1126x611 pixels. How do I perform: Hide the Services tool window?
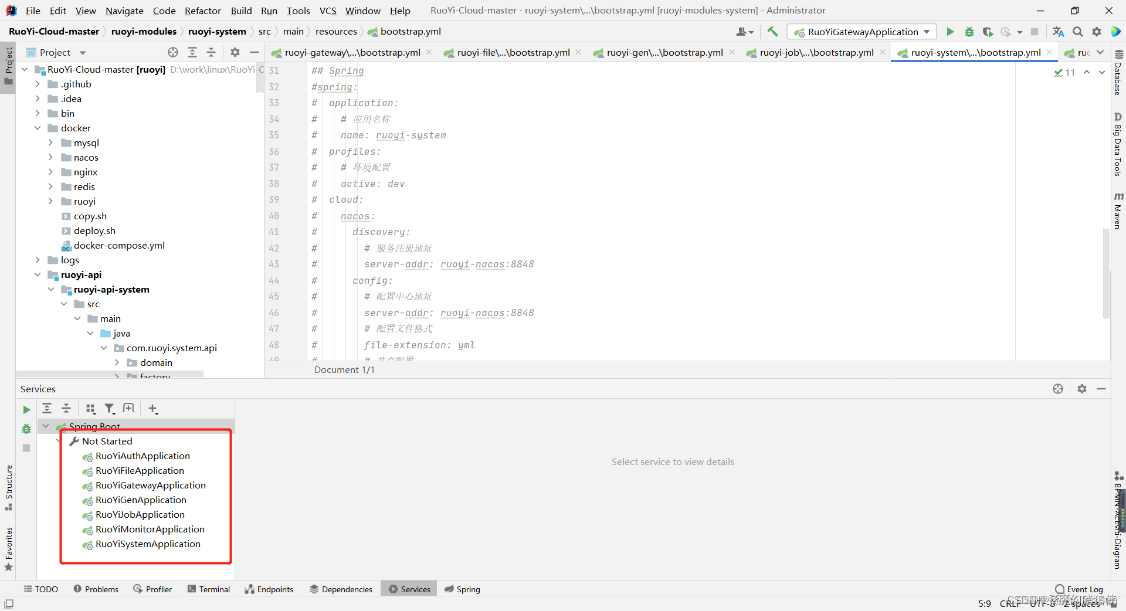[x=1101, y=389]
